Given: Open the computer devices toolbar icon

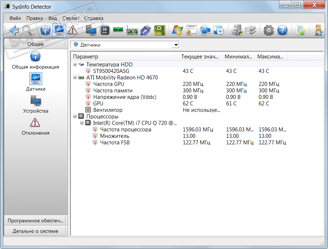Looking at the screenshot, I should (x=91, y=31).
